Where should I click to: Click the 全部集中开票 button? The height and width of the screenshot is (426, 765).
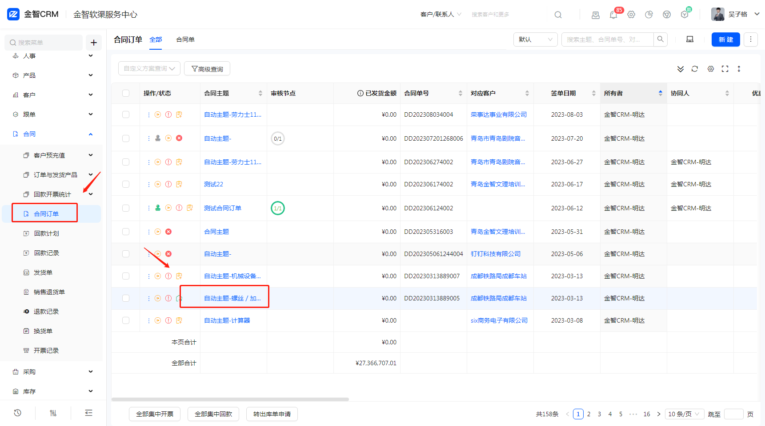click(155, 414)
